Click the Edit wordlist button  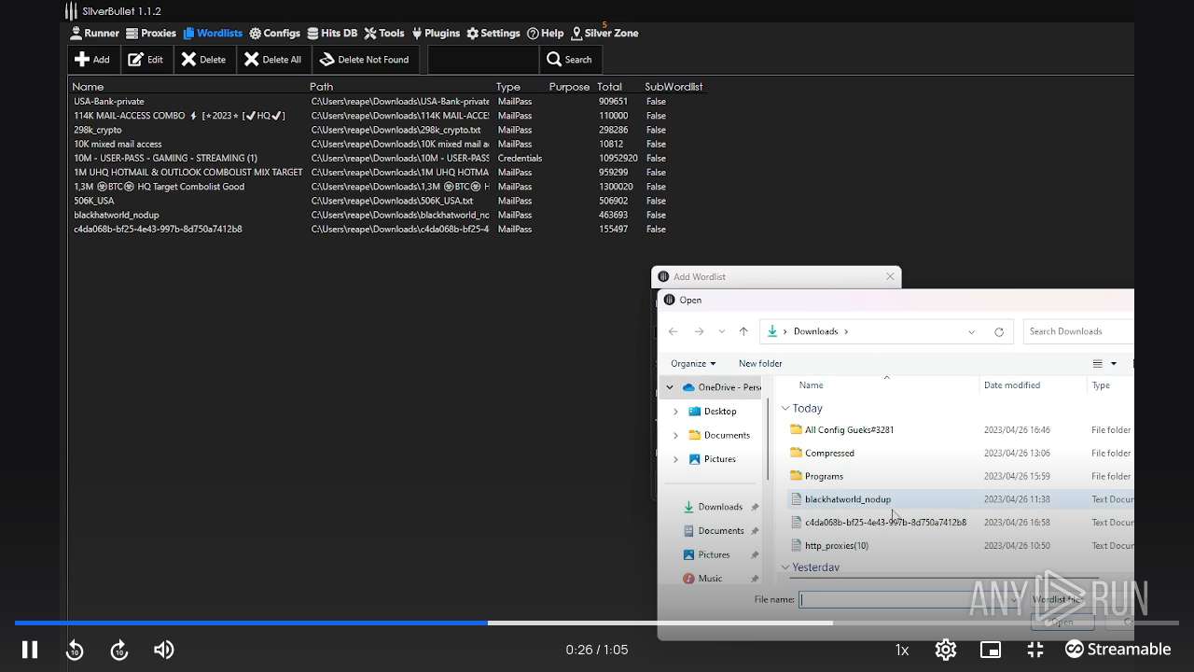pyautogui.click(x=146, y=60)
